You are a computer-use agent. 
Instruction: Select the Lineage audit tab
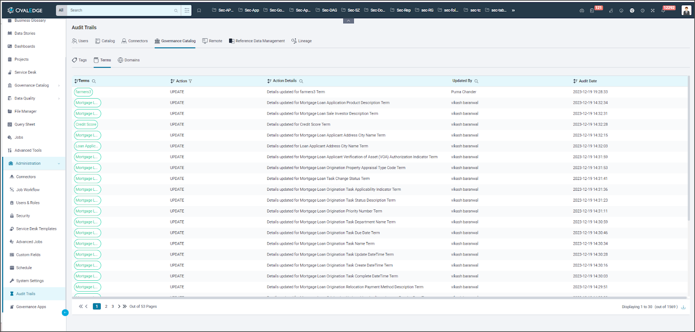click(301, 41)
